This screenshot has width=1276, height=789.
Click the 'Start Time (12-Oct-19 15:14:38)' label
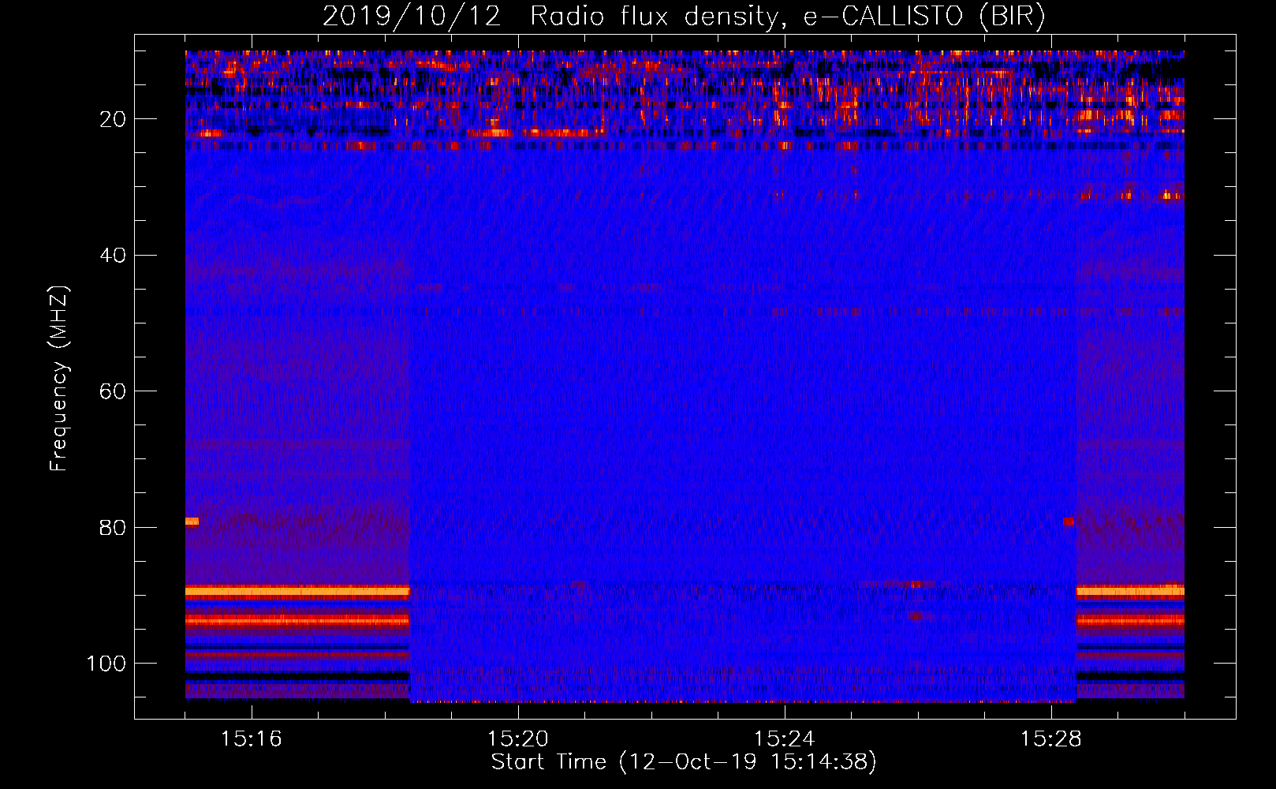[684, 762]
